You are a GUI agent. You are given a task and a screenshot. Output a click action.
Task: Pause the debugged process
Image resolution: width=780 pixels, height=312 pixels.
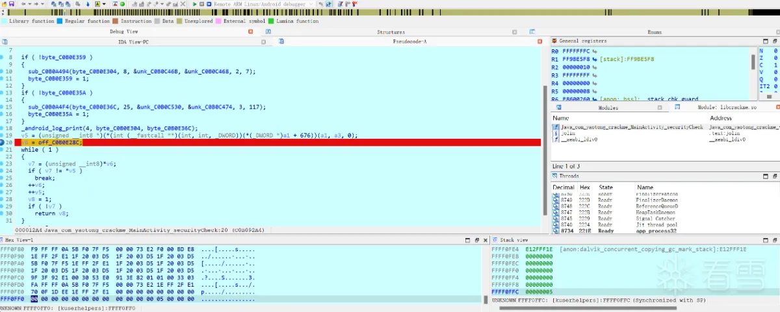(x=201, y=4)
